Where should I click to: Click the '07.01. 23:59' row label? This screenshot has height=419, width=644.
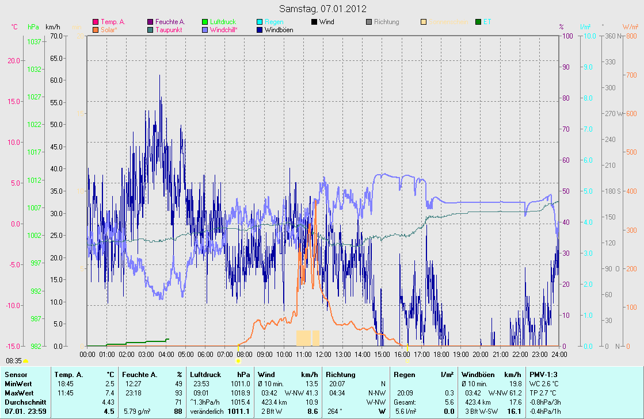[x=25, y=411]
